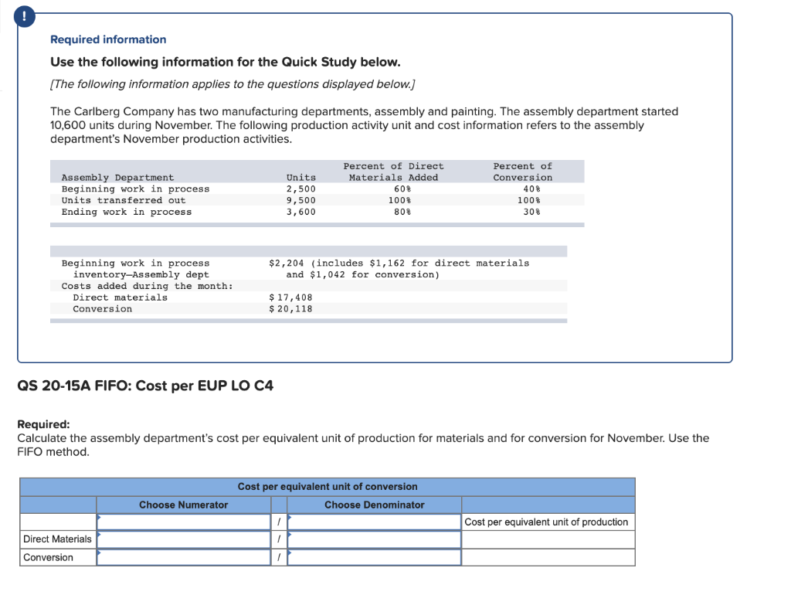This screenshot has height=595, width=791.
Task: Open the first Choose Denominator dropdown cell
Action: [374, 522]
